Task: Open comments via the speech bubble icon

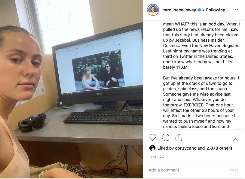Action: (166, 137)
